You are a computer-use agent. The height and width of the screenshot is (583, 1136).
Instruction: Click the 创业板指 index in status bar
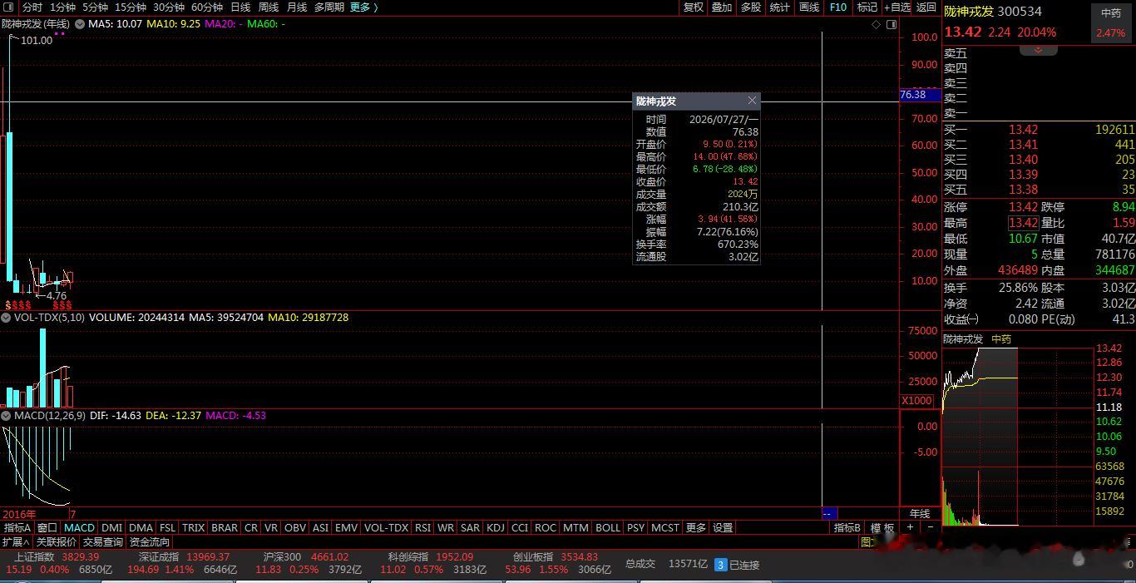click(x=533, y=557)
